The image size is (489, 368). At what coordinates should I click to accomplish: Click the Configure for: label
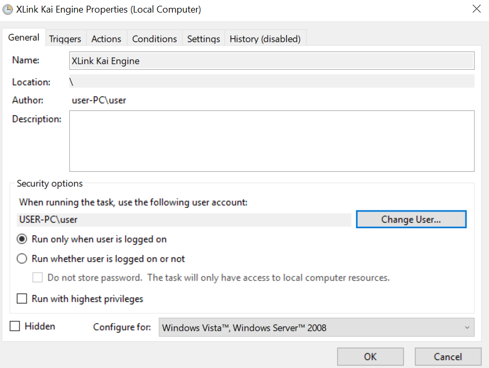(x=122, y=327)
